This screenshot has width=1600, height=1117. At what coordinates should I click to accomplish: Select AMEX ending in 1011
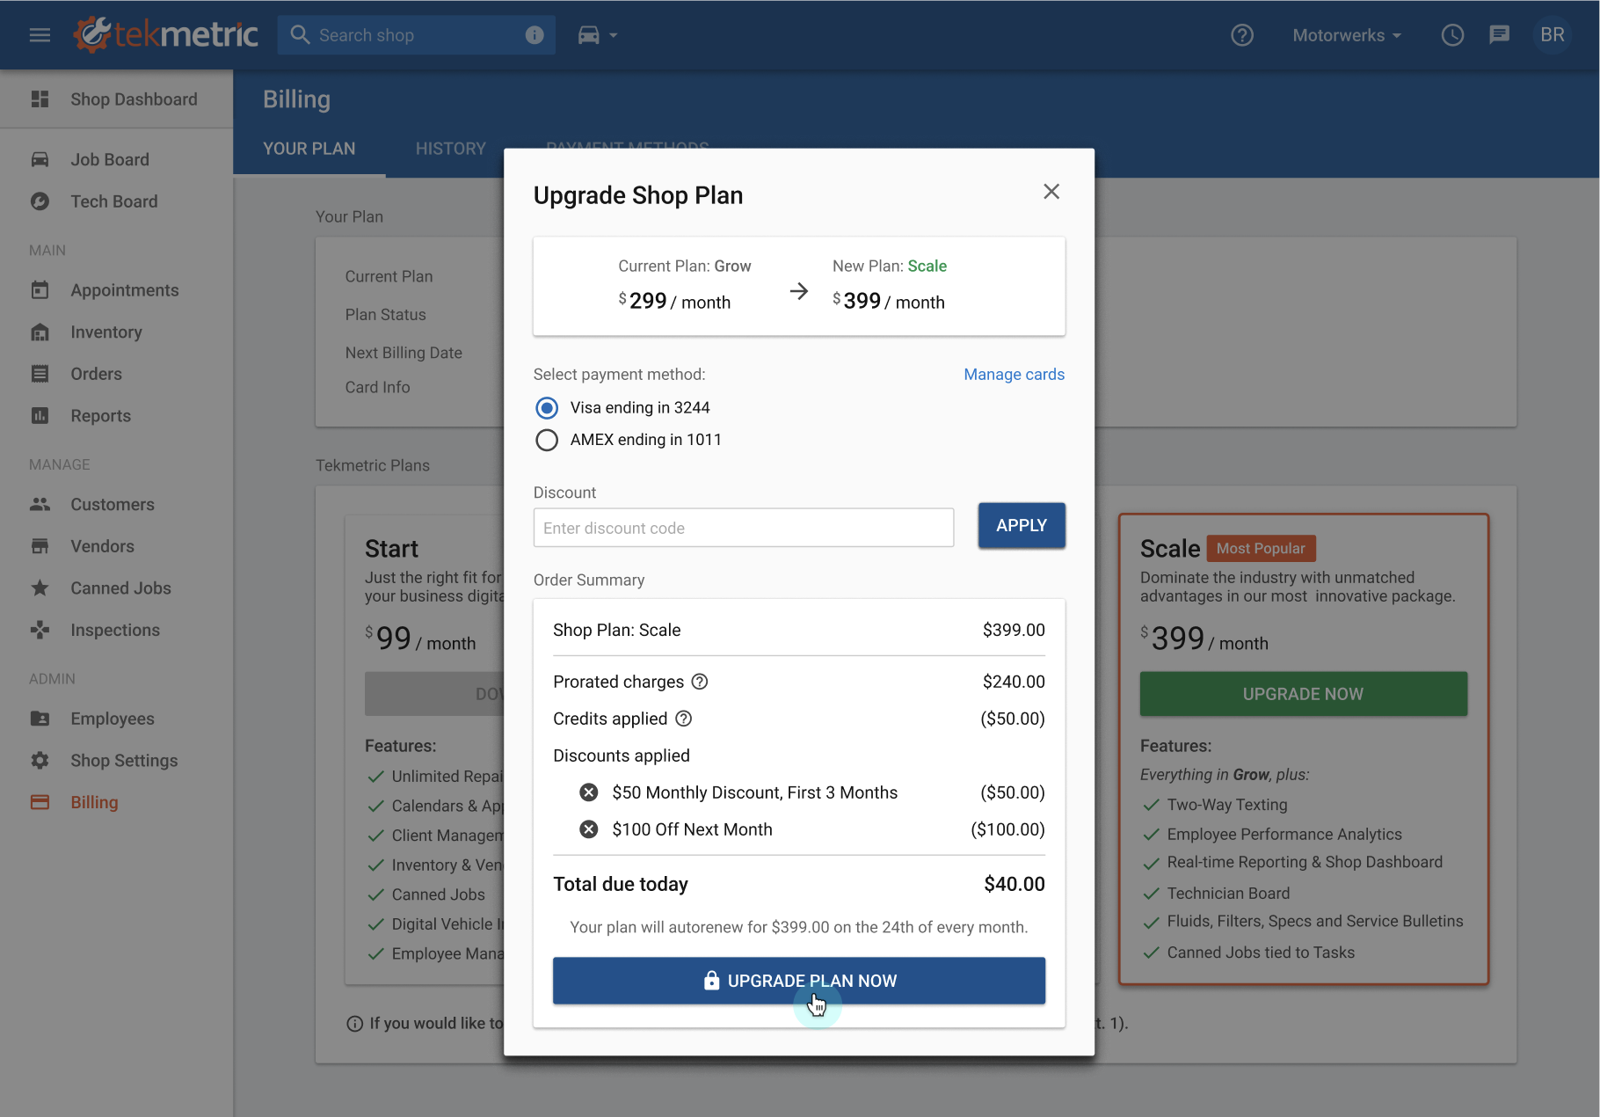[547, 440]
